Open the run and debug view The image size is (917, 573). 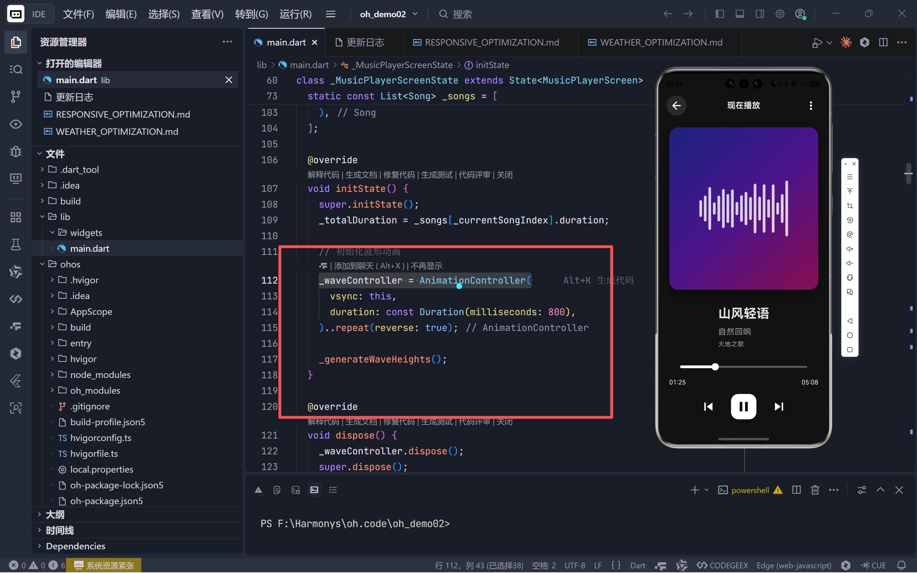point(15,152)
